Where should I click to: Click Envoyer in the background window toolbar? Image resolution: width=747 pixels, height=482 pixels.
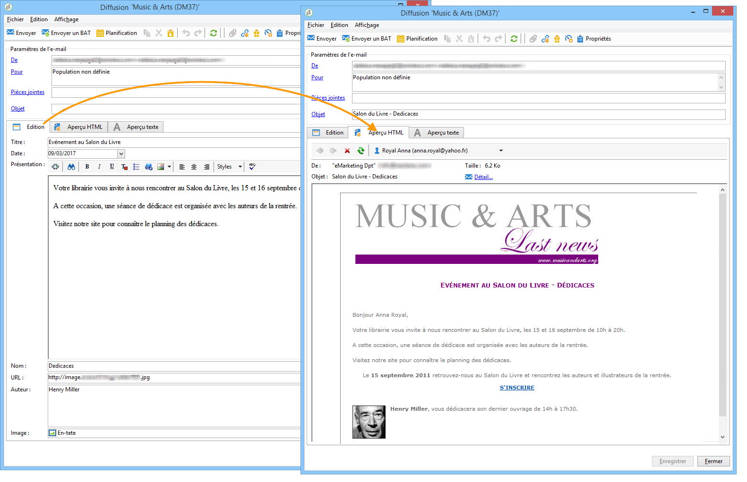pyautogui.click(x=21, y=33)
